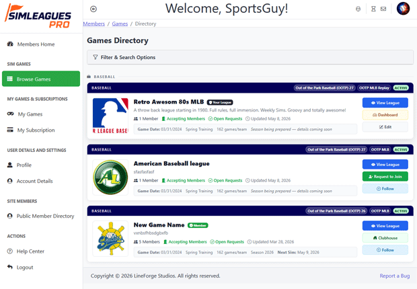The height and width of the screenshot is (289, 417).
Task: Expand Filter & Search Options panel
Action: point(250,57)
